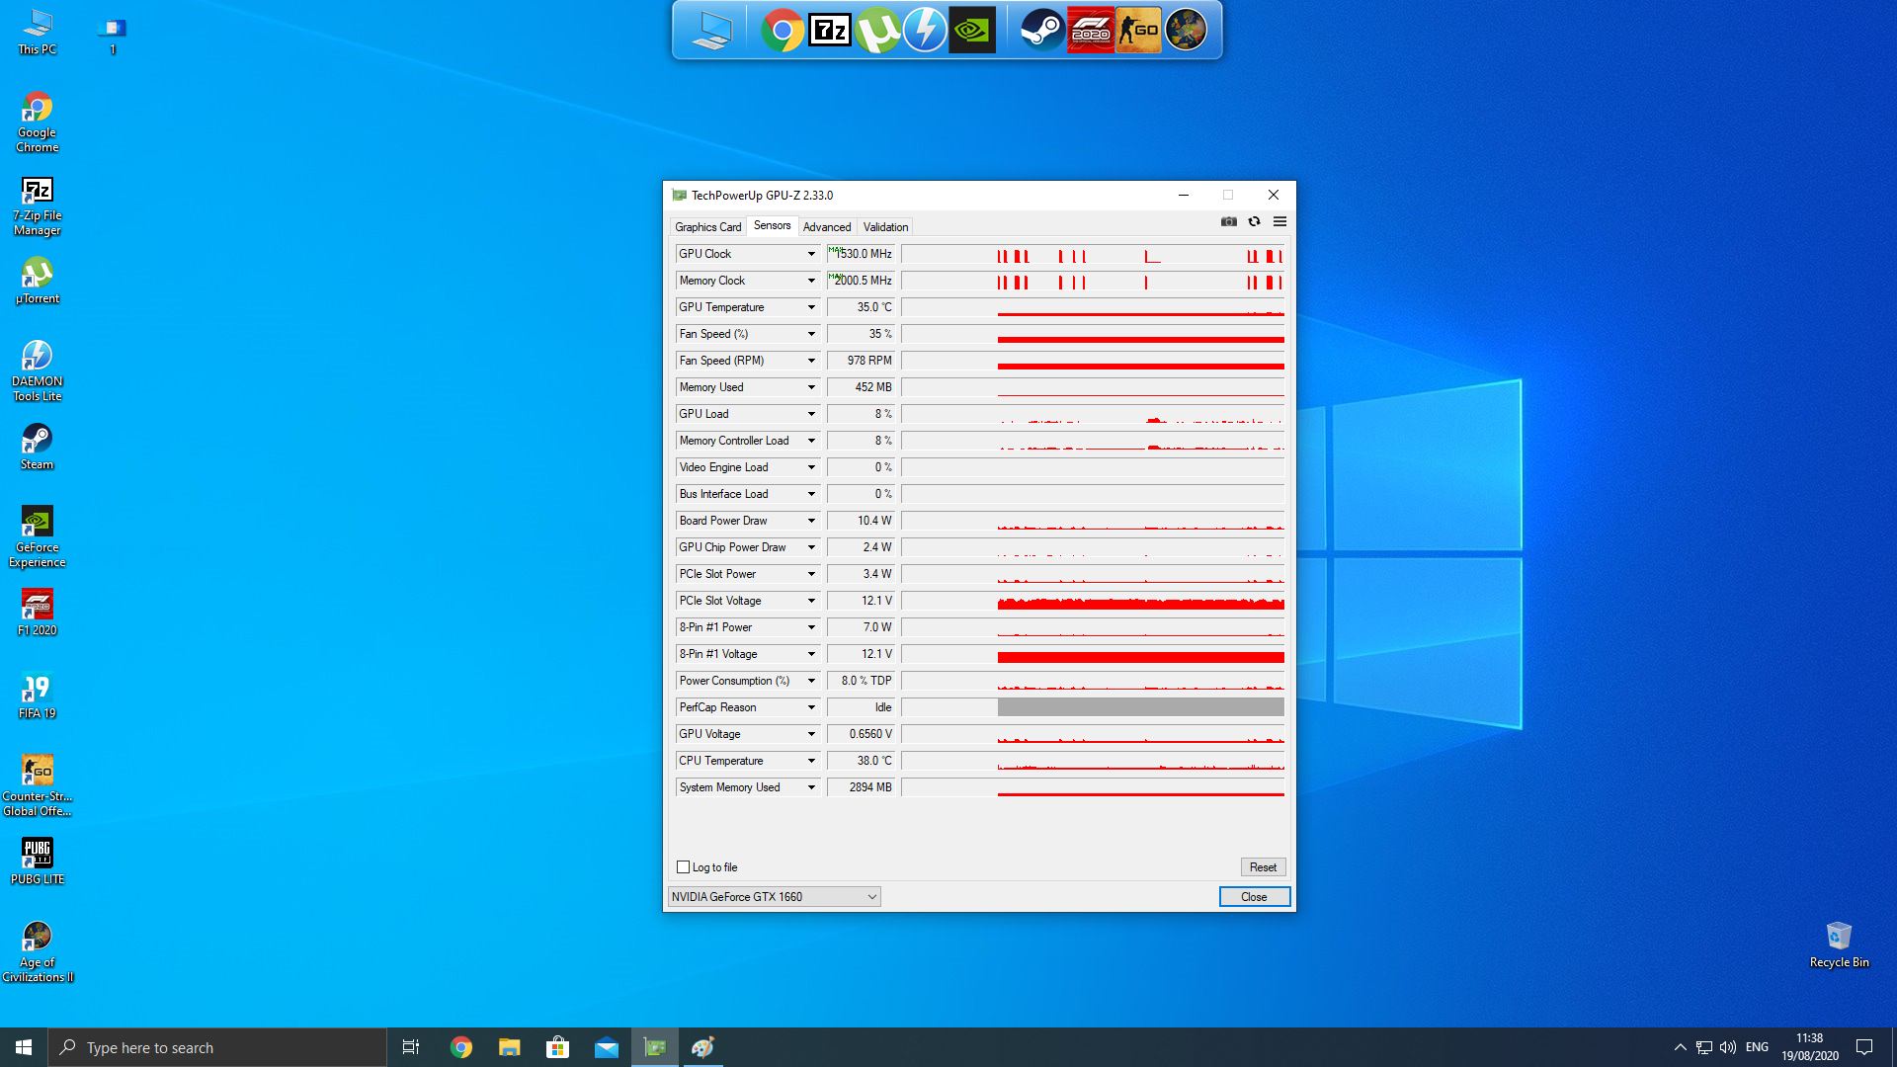The width and height of the screenshot is (1897, 1067).
Task: Click the volume icon in system tray
Action: (1728, 1047)
